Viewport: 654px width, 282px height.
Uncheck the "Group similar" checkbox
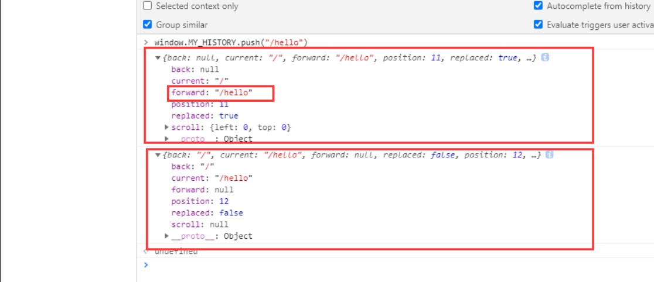[x=148, y=25]
